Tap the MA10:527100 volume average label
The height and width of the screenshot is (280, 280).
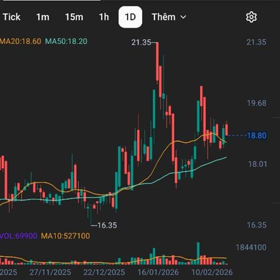(x=65, y=236)
